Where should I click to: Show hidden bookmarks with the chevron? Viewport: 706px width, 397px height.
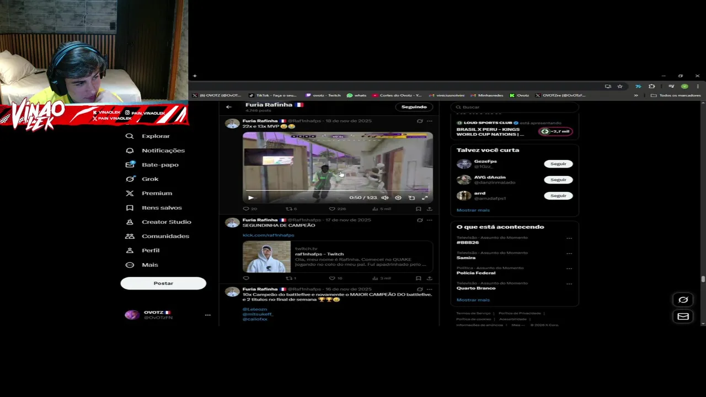(x=636, y=95)
